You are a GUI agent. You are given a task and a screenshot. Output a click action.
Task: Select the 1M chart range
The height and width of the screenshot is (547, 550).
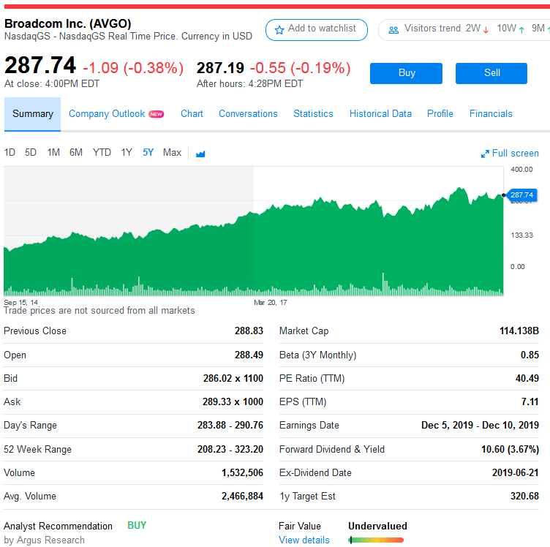(53, 153)
